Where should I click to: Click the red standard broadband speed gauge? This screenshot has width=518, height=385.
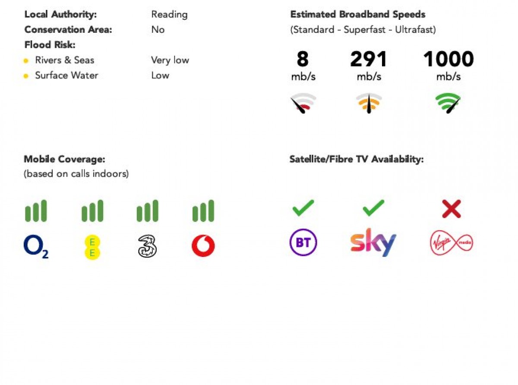pyautogui.click(x=303, y=103)
